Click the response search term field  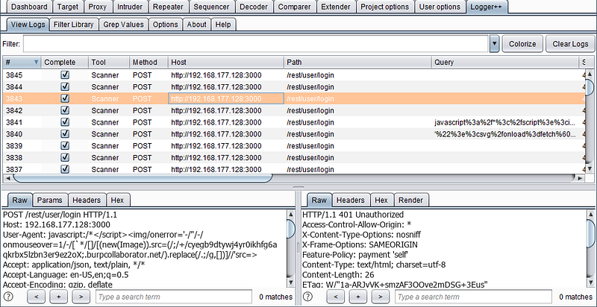[473, 297]
